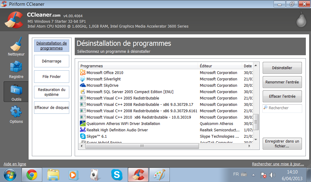Click the CCleaner taskbar button
311x182 pixels.
point(138,175)
